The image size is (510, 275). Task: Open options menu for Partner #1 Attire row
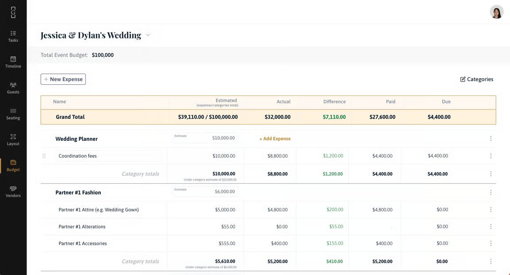(x=491, y=210)
